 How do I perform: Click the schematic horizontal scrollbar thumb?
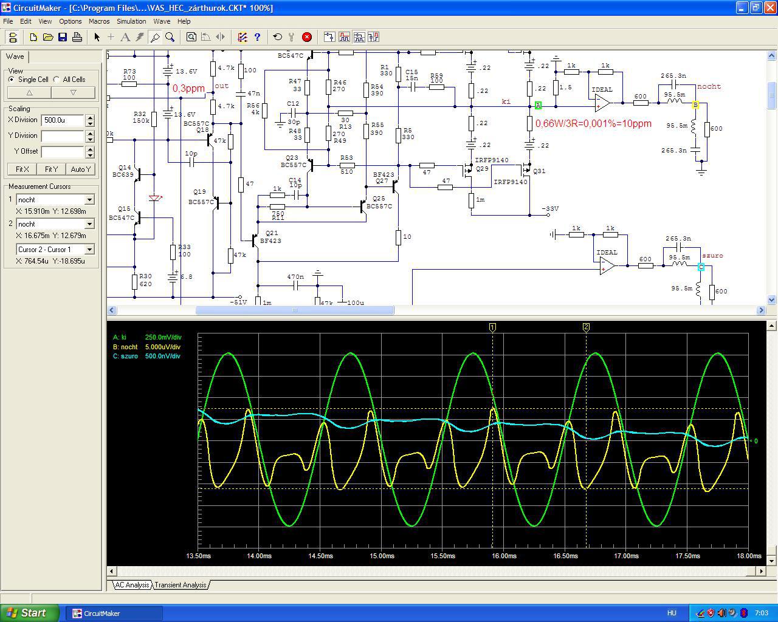pos(295,310)
